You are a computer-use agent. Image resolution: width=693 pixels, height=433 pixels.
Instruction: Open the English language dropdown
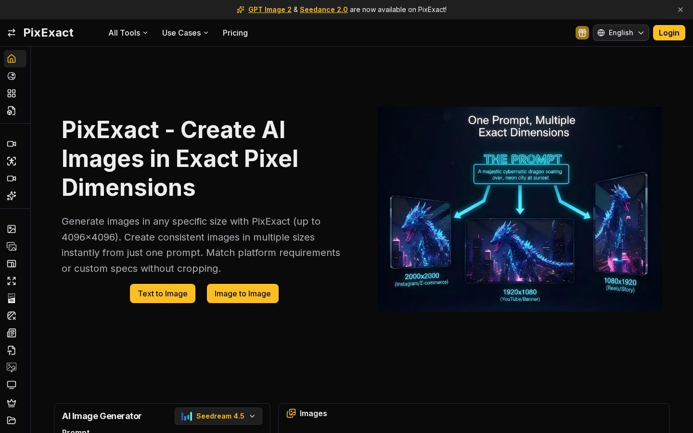pyautogui.click(x=621, y=33)
